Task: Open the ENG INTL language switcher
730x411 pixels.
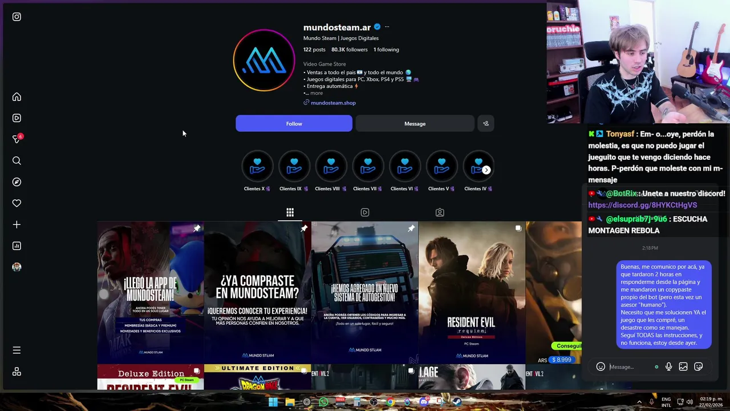Action: [666, 402]
